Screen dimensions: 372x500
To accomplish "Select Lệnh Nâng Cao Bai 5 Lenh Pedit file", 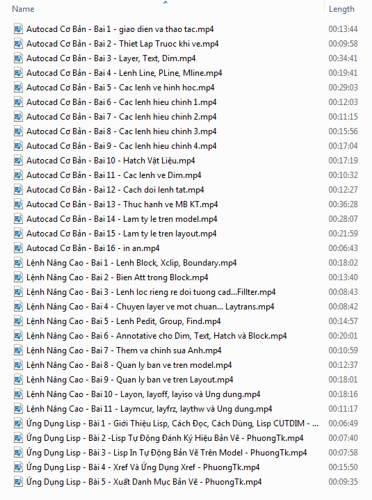I will (123, 321).
